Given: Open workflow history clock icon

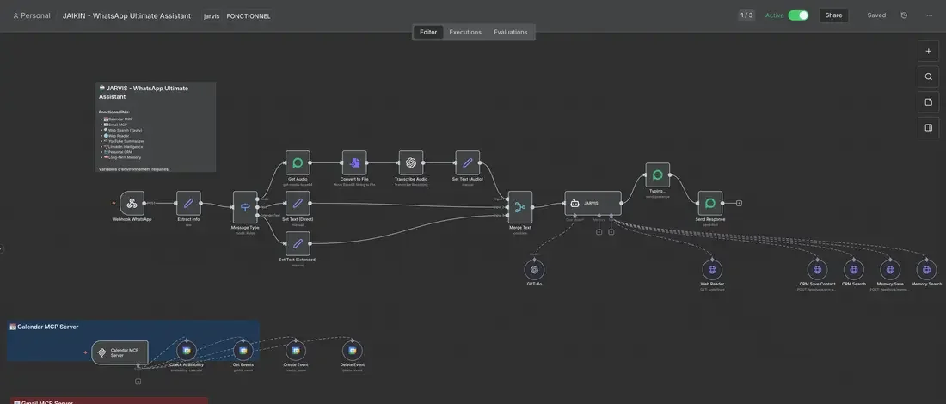Looking at the screenshot, I should click(904, 15).
